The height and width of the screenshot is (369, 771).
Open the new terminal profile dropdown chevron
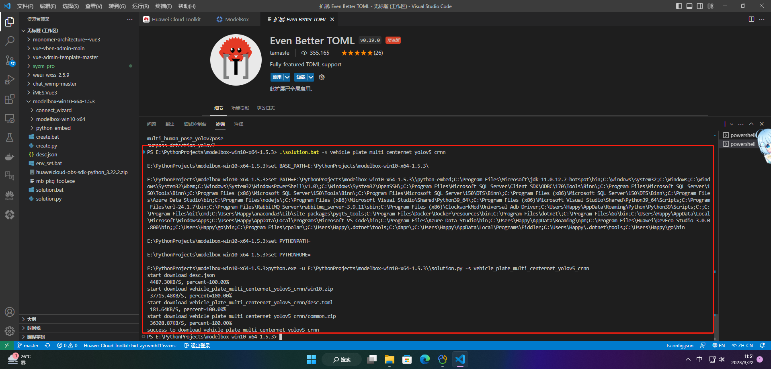coord(732,124)
